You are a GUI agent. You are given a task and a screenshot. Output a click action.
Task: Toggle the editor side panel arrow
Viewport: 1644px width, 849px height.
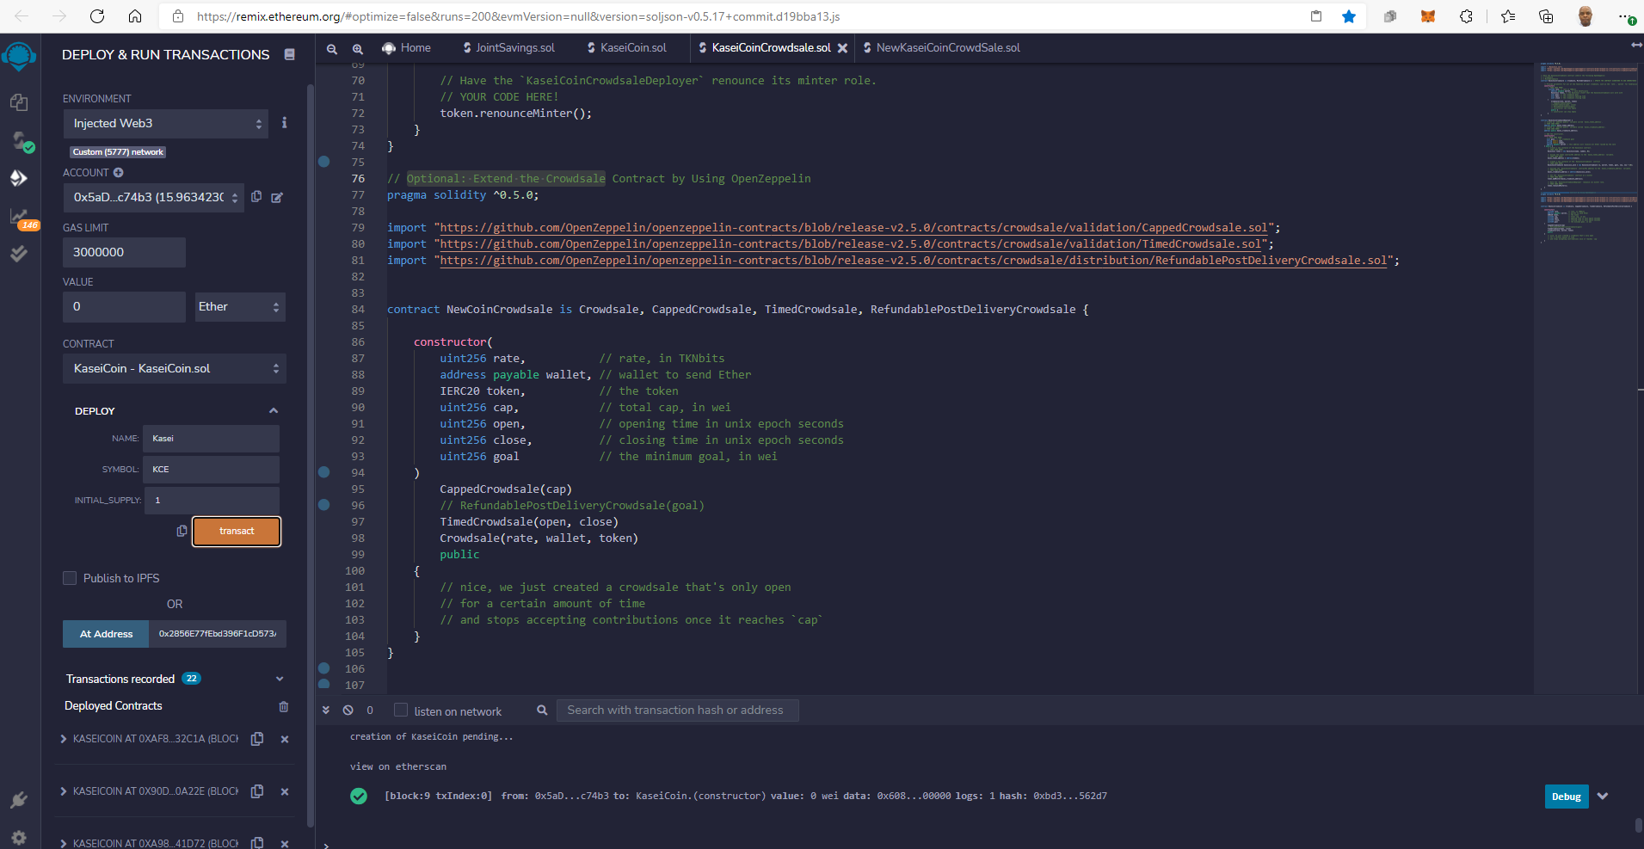(x=1635, y=45)
